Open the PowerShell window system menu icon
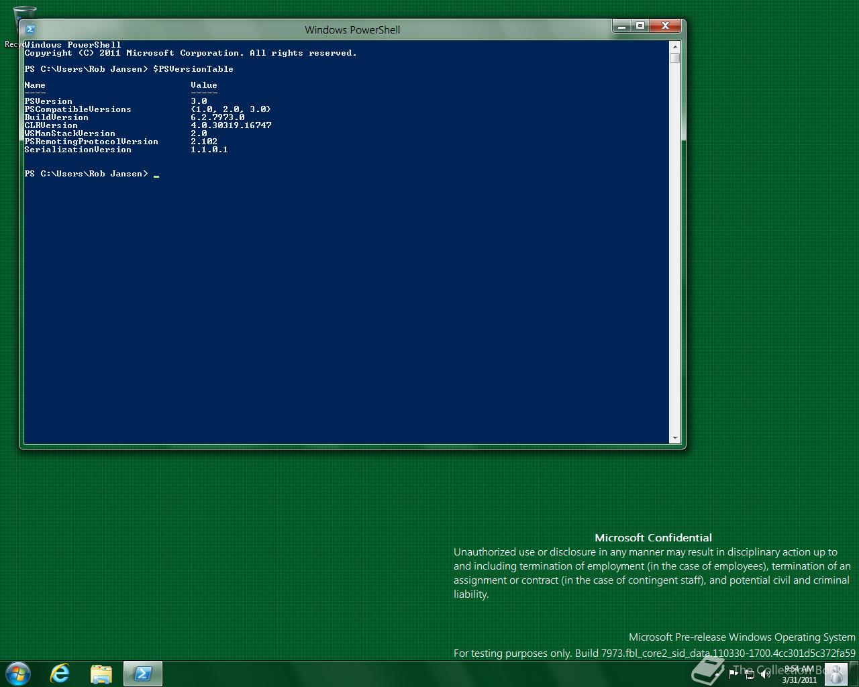 (x=30, y=30)
